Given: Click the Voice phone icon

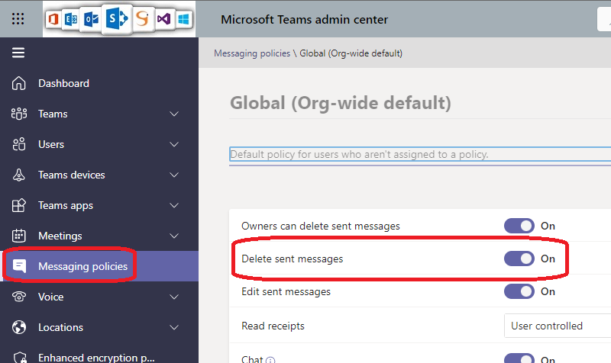Looking at the screenshot, I should [x=18, y=297].
